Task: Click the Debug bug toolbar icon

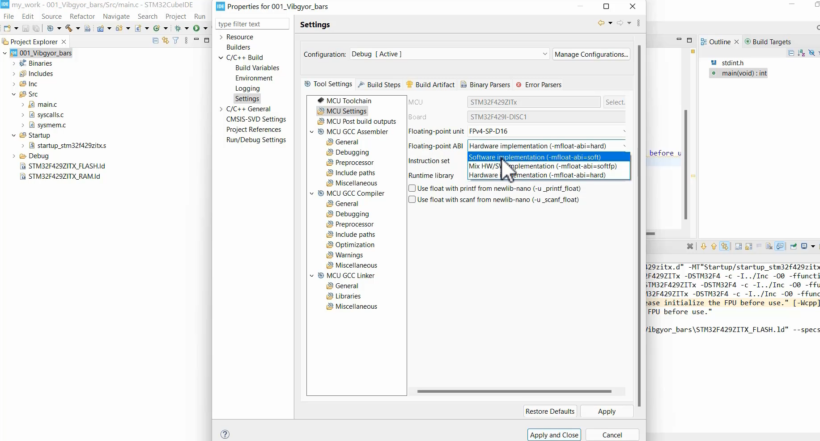Action: pyautogui.click(x=178, y=28)
